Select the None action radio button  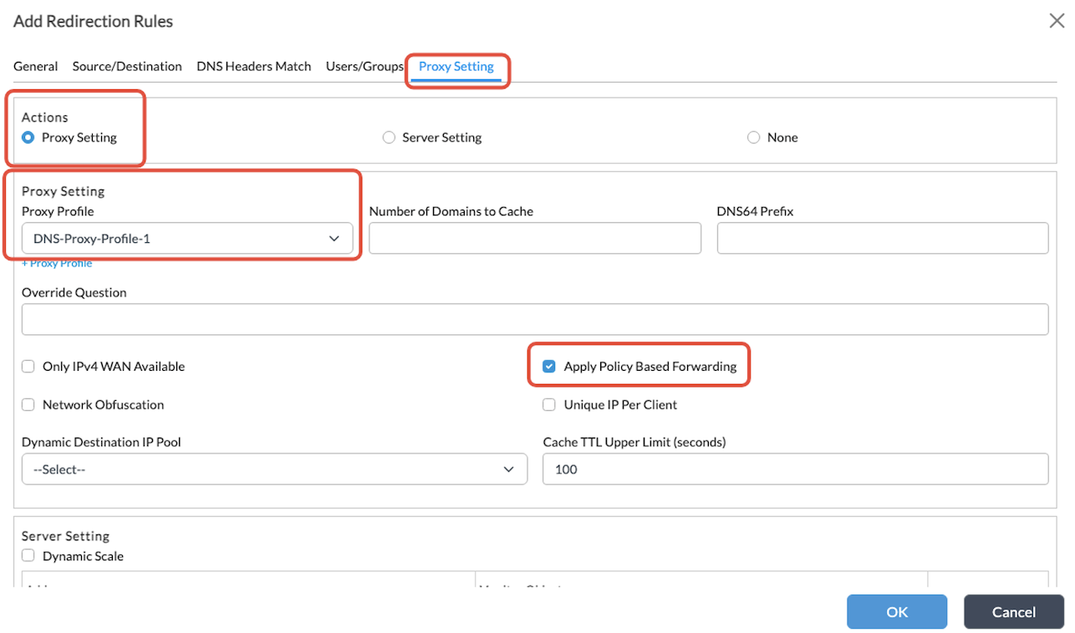click(x=753, y=138)
